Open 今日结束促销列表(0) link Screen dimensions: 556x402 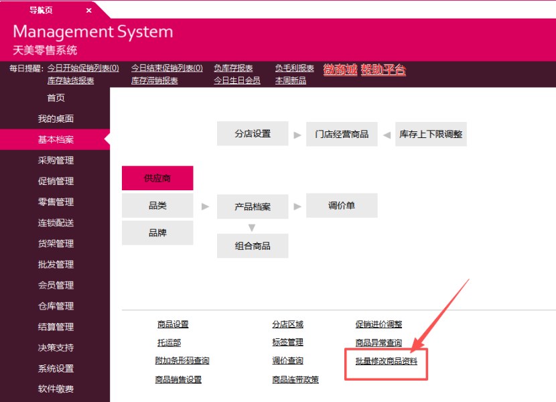click(x=167, y=68)
